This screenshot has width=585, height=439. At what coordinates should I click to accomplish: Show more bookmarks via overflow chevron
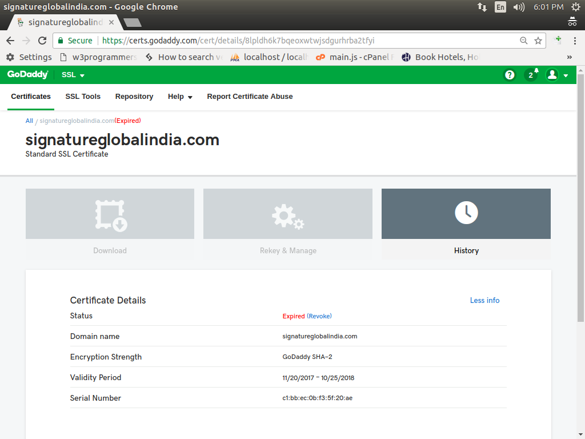click(569, 57)
